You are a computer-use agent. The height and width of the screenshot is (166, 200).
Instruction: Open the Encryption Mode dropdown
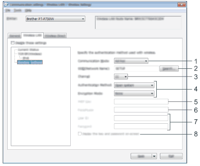click(134, 94)
